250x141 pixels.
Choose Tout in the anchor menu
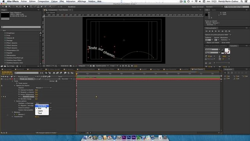[x=42, y=113]
